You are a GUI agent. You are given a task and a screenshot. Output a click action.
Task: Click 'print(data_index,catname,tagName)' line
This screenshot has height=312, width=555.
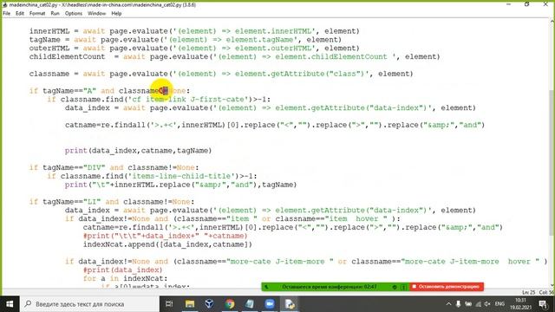tap(139, 151)
